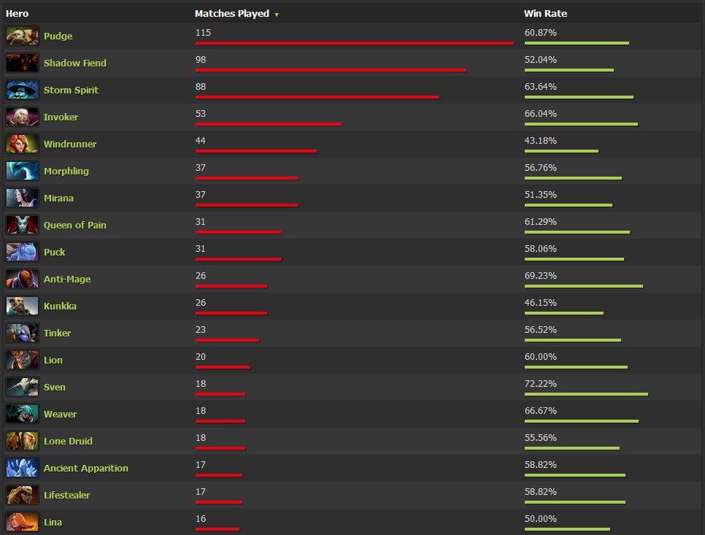Click the Storm Spirit hero portrait icon
The height and width of the screenshot is (535, 705).
point(22,89)
